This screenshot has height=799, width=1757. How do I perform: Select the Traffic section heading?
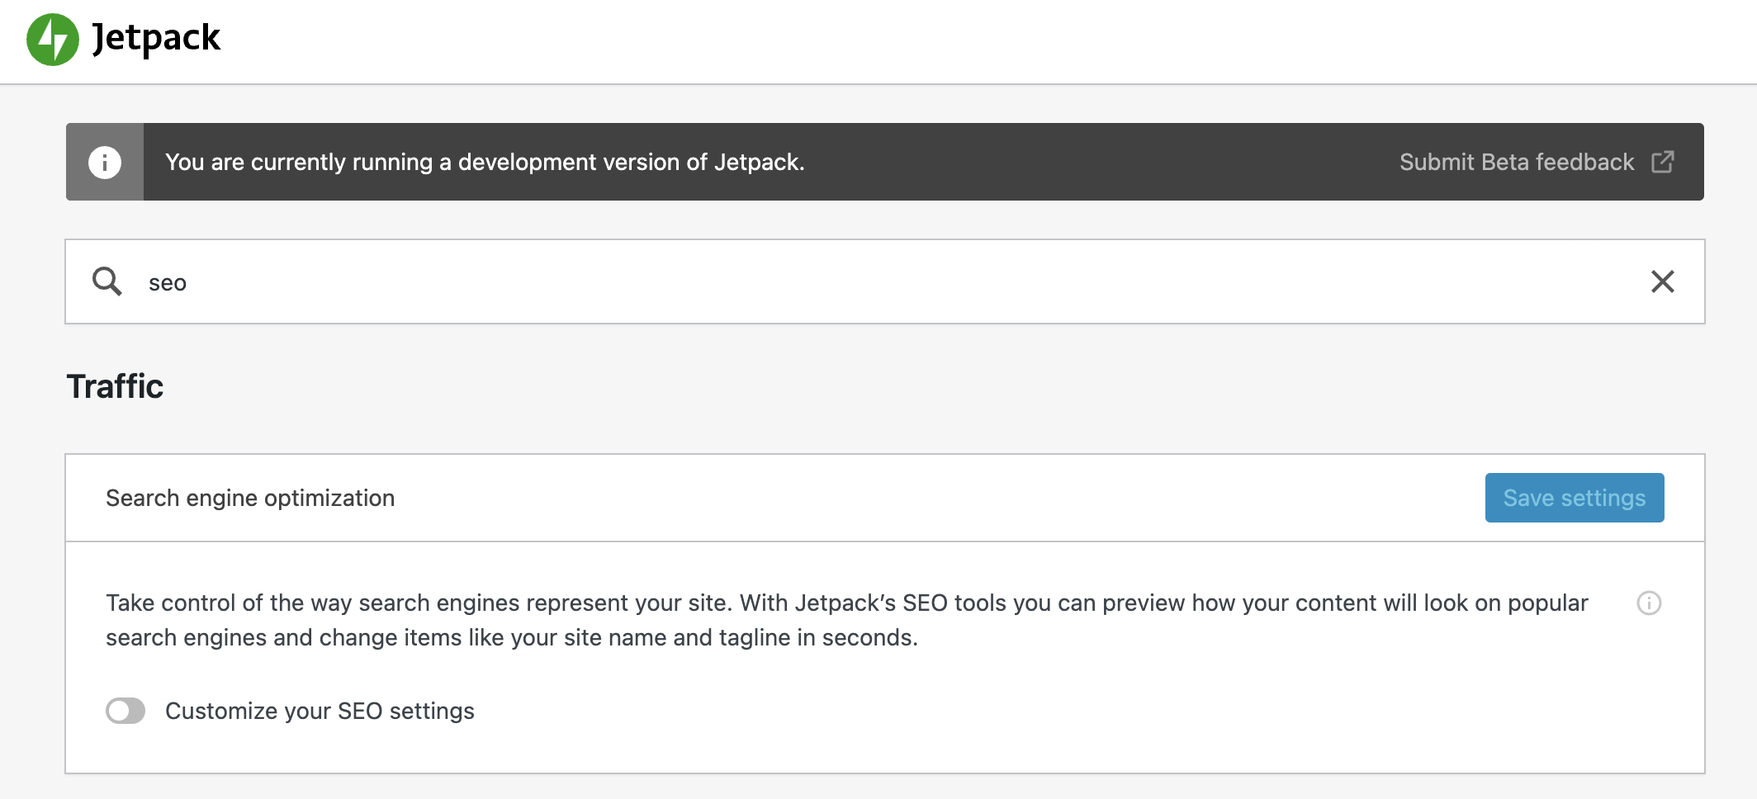point(116,385)
